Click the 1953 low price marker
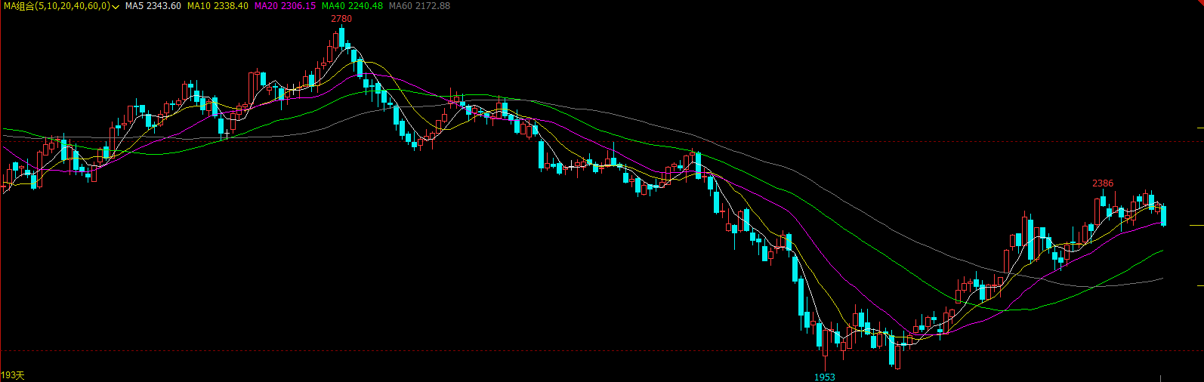Image resolution: width=1204 pixels, height=382 pixels. 825,377
